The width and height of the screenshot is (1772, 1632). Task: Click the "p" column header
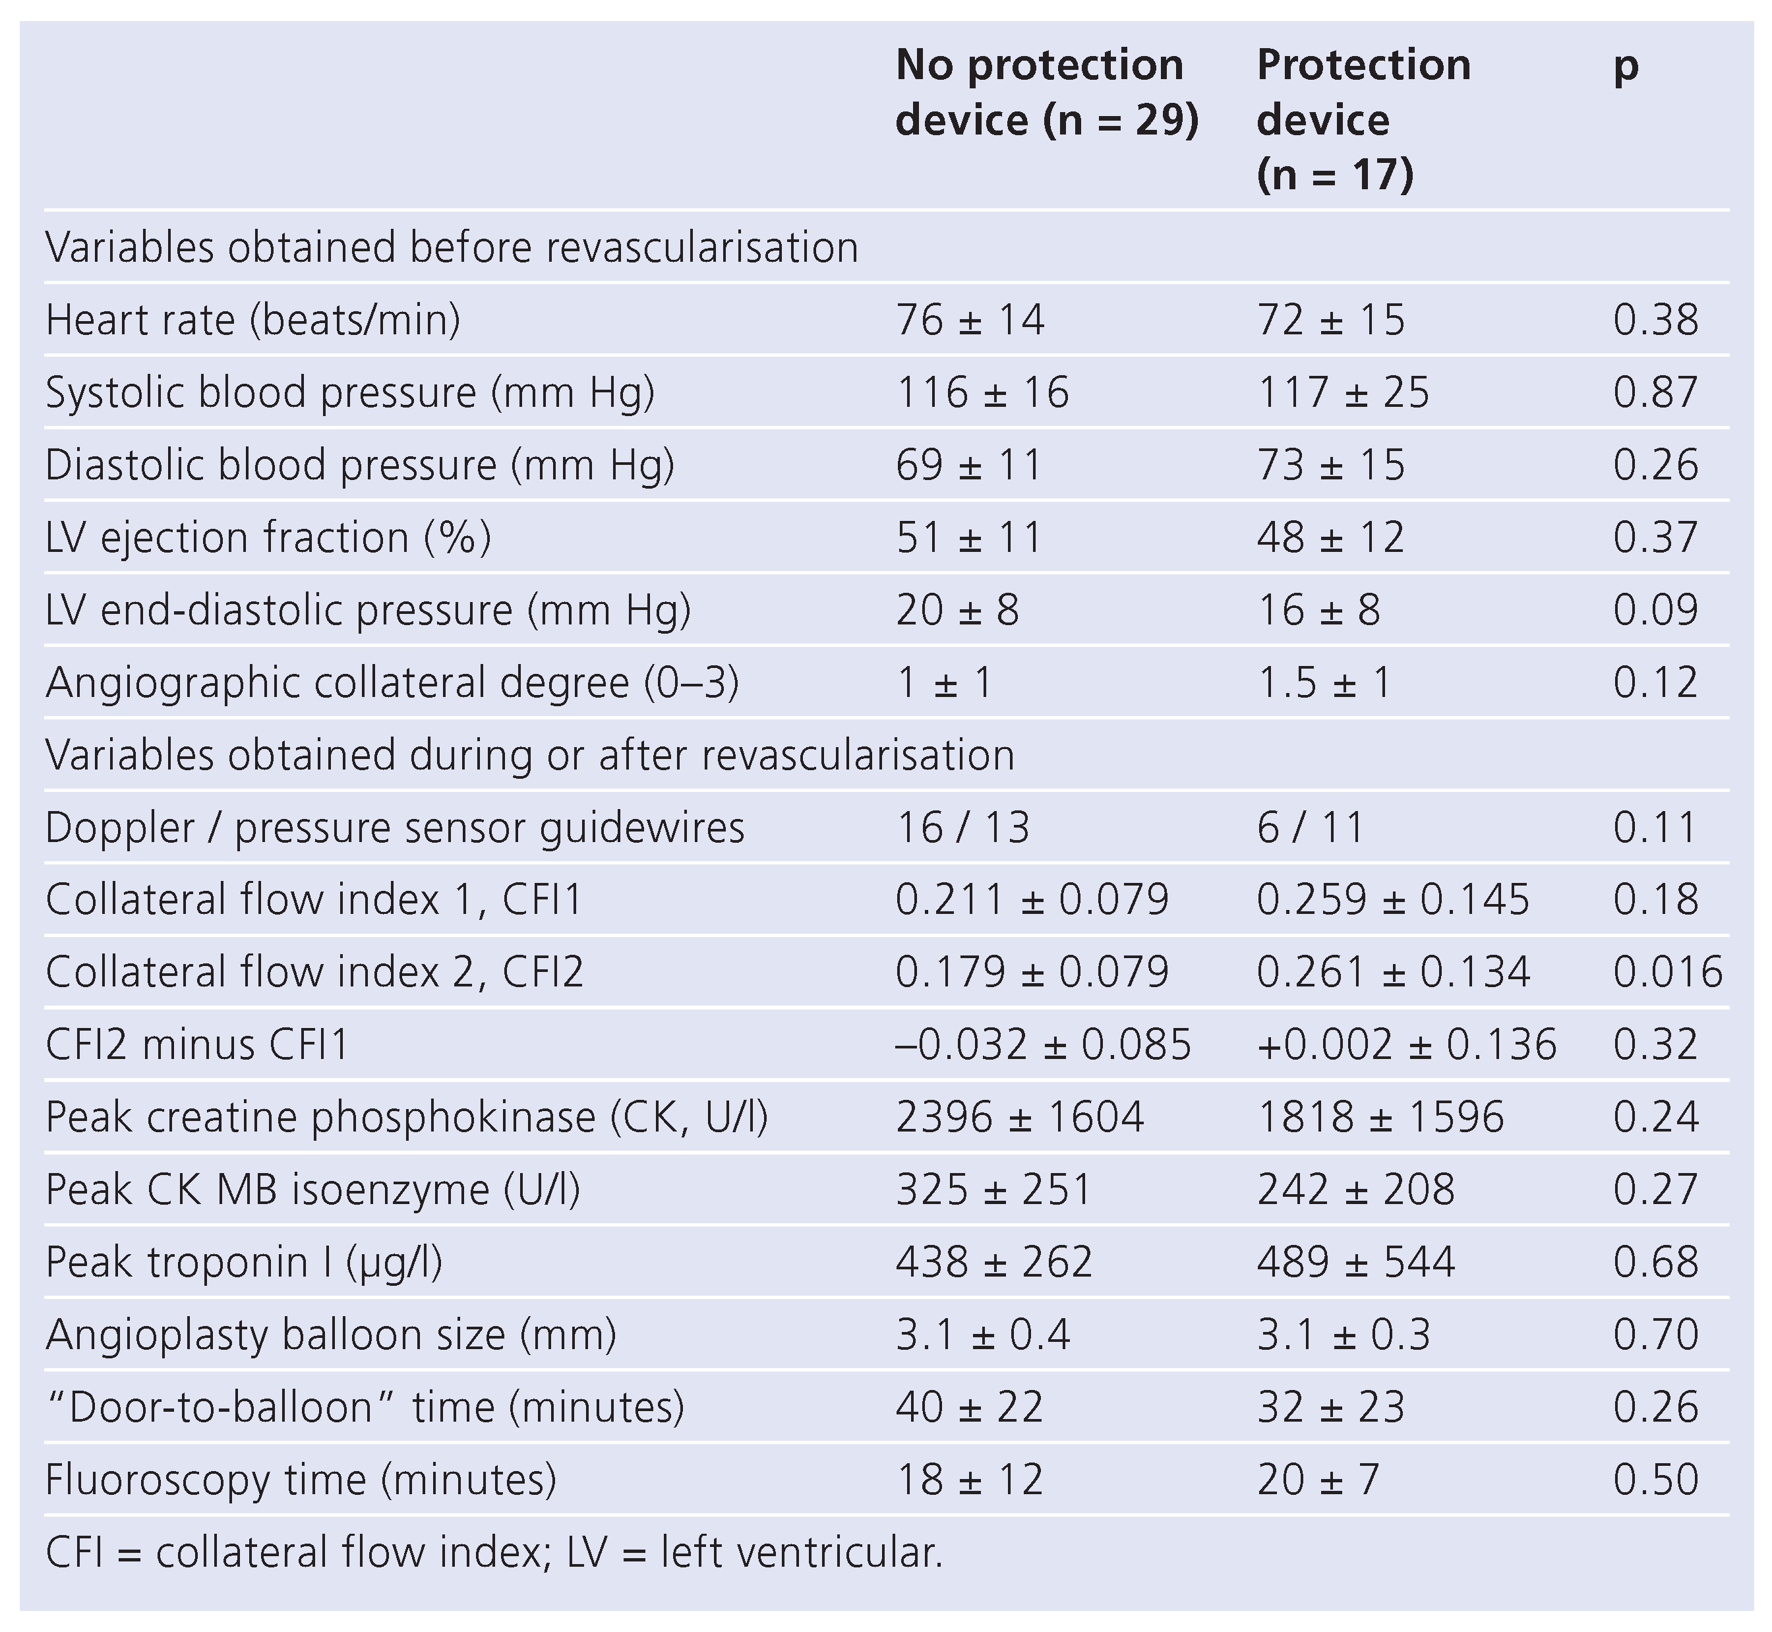point(1626,66)
